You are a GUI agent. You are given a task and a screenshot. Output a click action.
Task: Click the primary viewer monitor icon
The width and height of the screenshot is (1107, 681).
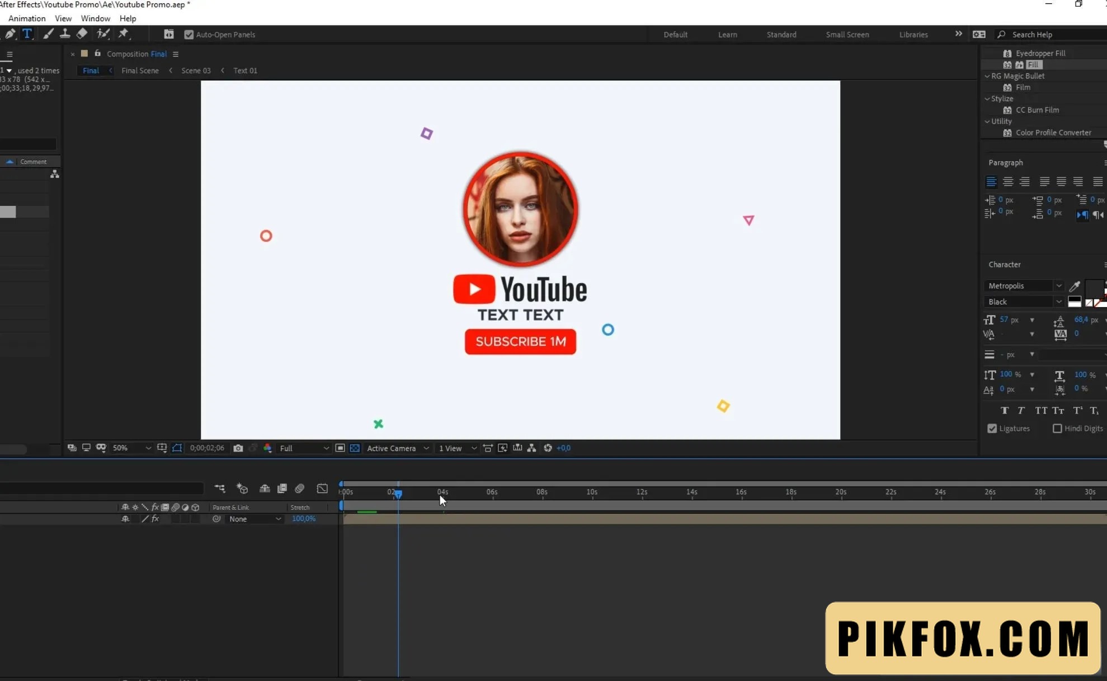pos(86,448)
